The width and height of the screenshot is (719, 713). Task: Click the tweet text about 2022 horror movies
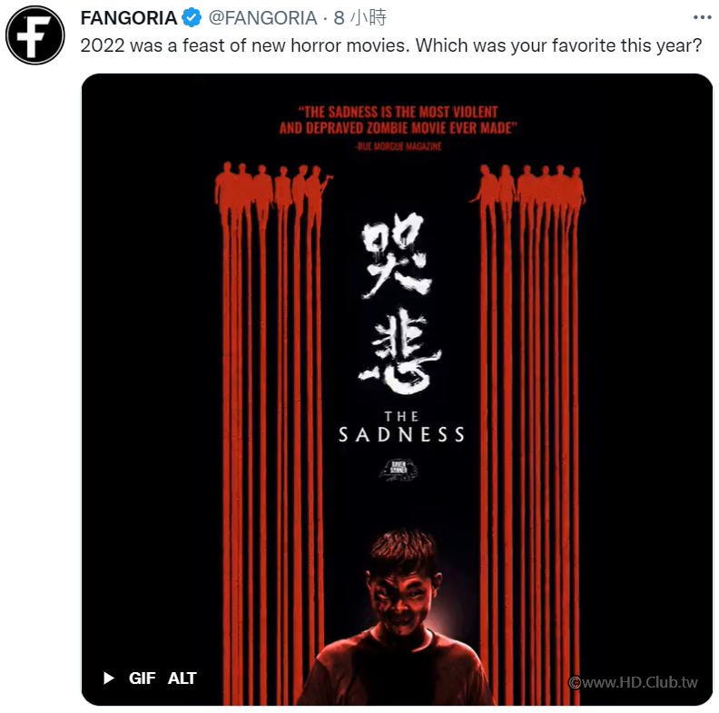pos(391,45)
